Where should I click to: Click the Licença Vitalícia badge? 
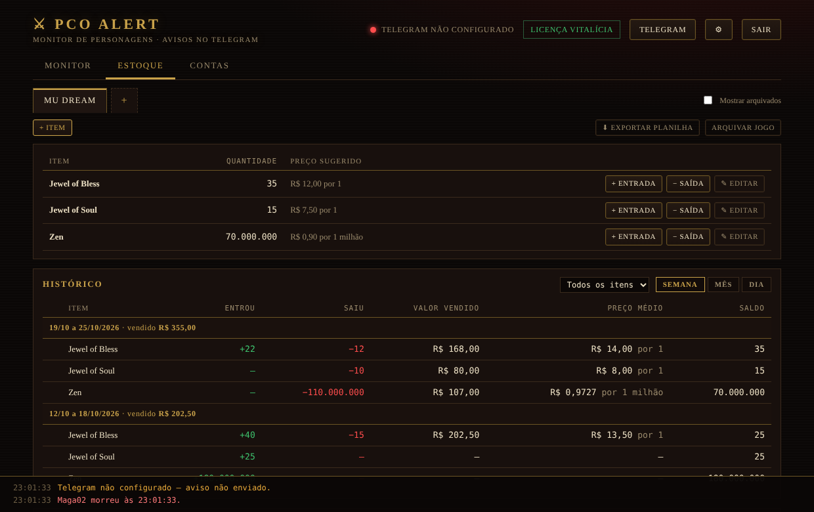pyautogui.click(x=572, y=30)
